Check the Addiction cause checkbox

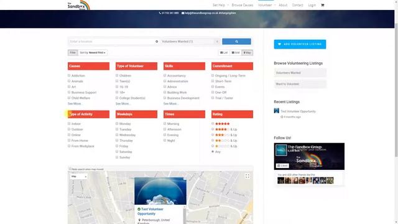click(x=69, y=75)
